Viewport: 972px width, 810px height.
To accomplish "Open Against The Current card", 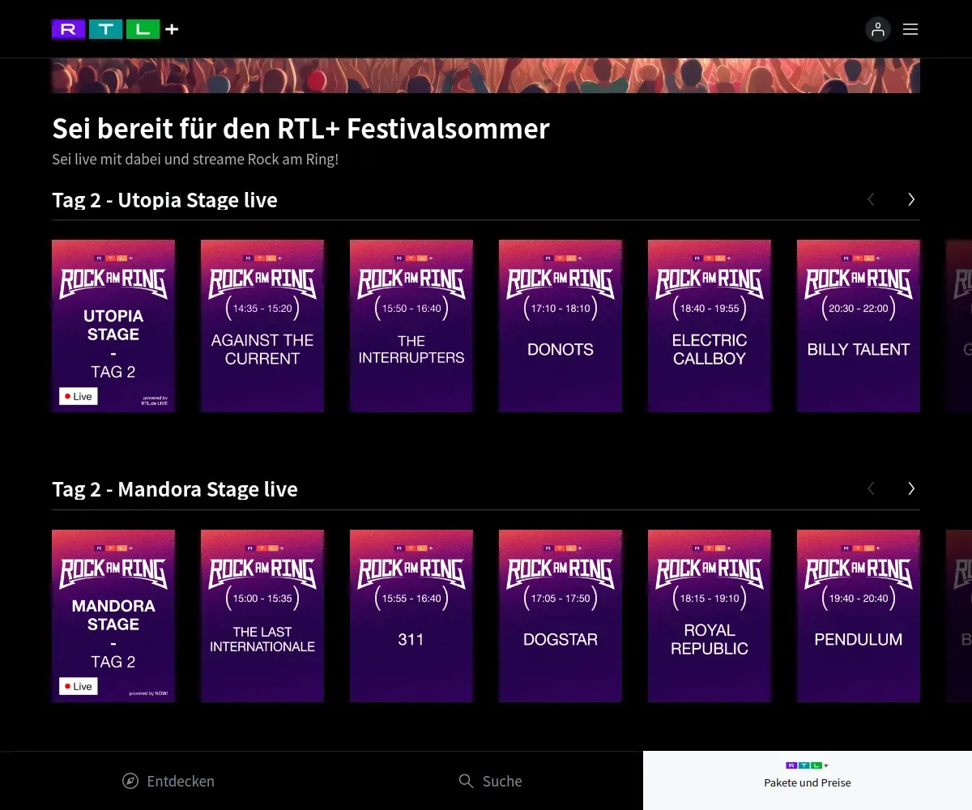I will 262,326.
